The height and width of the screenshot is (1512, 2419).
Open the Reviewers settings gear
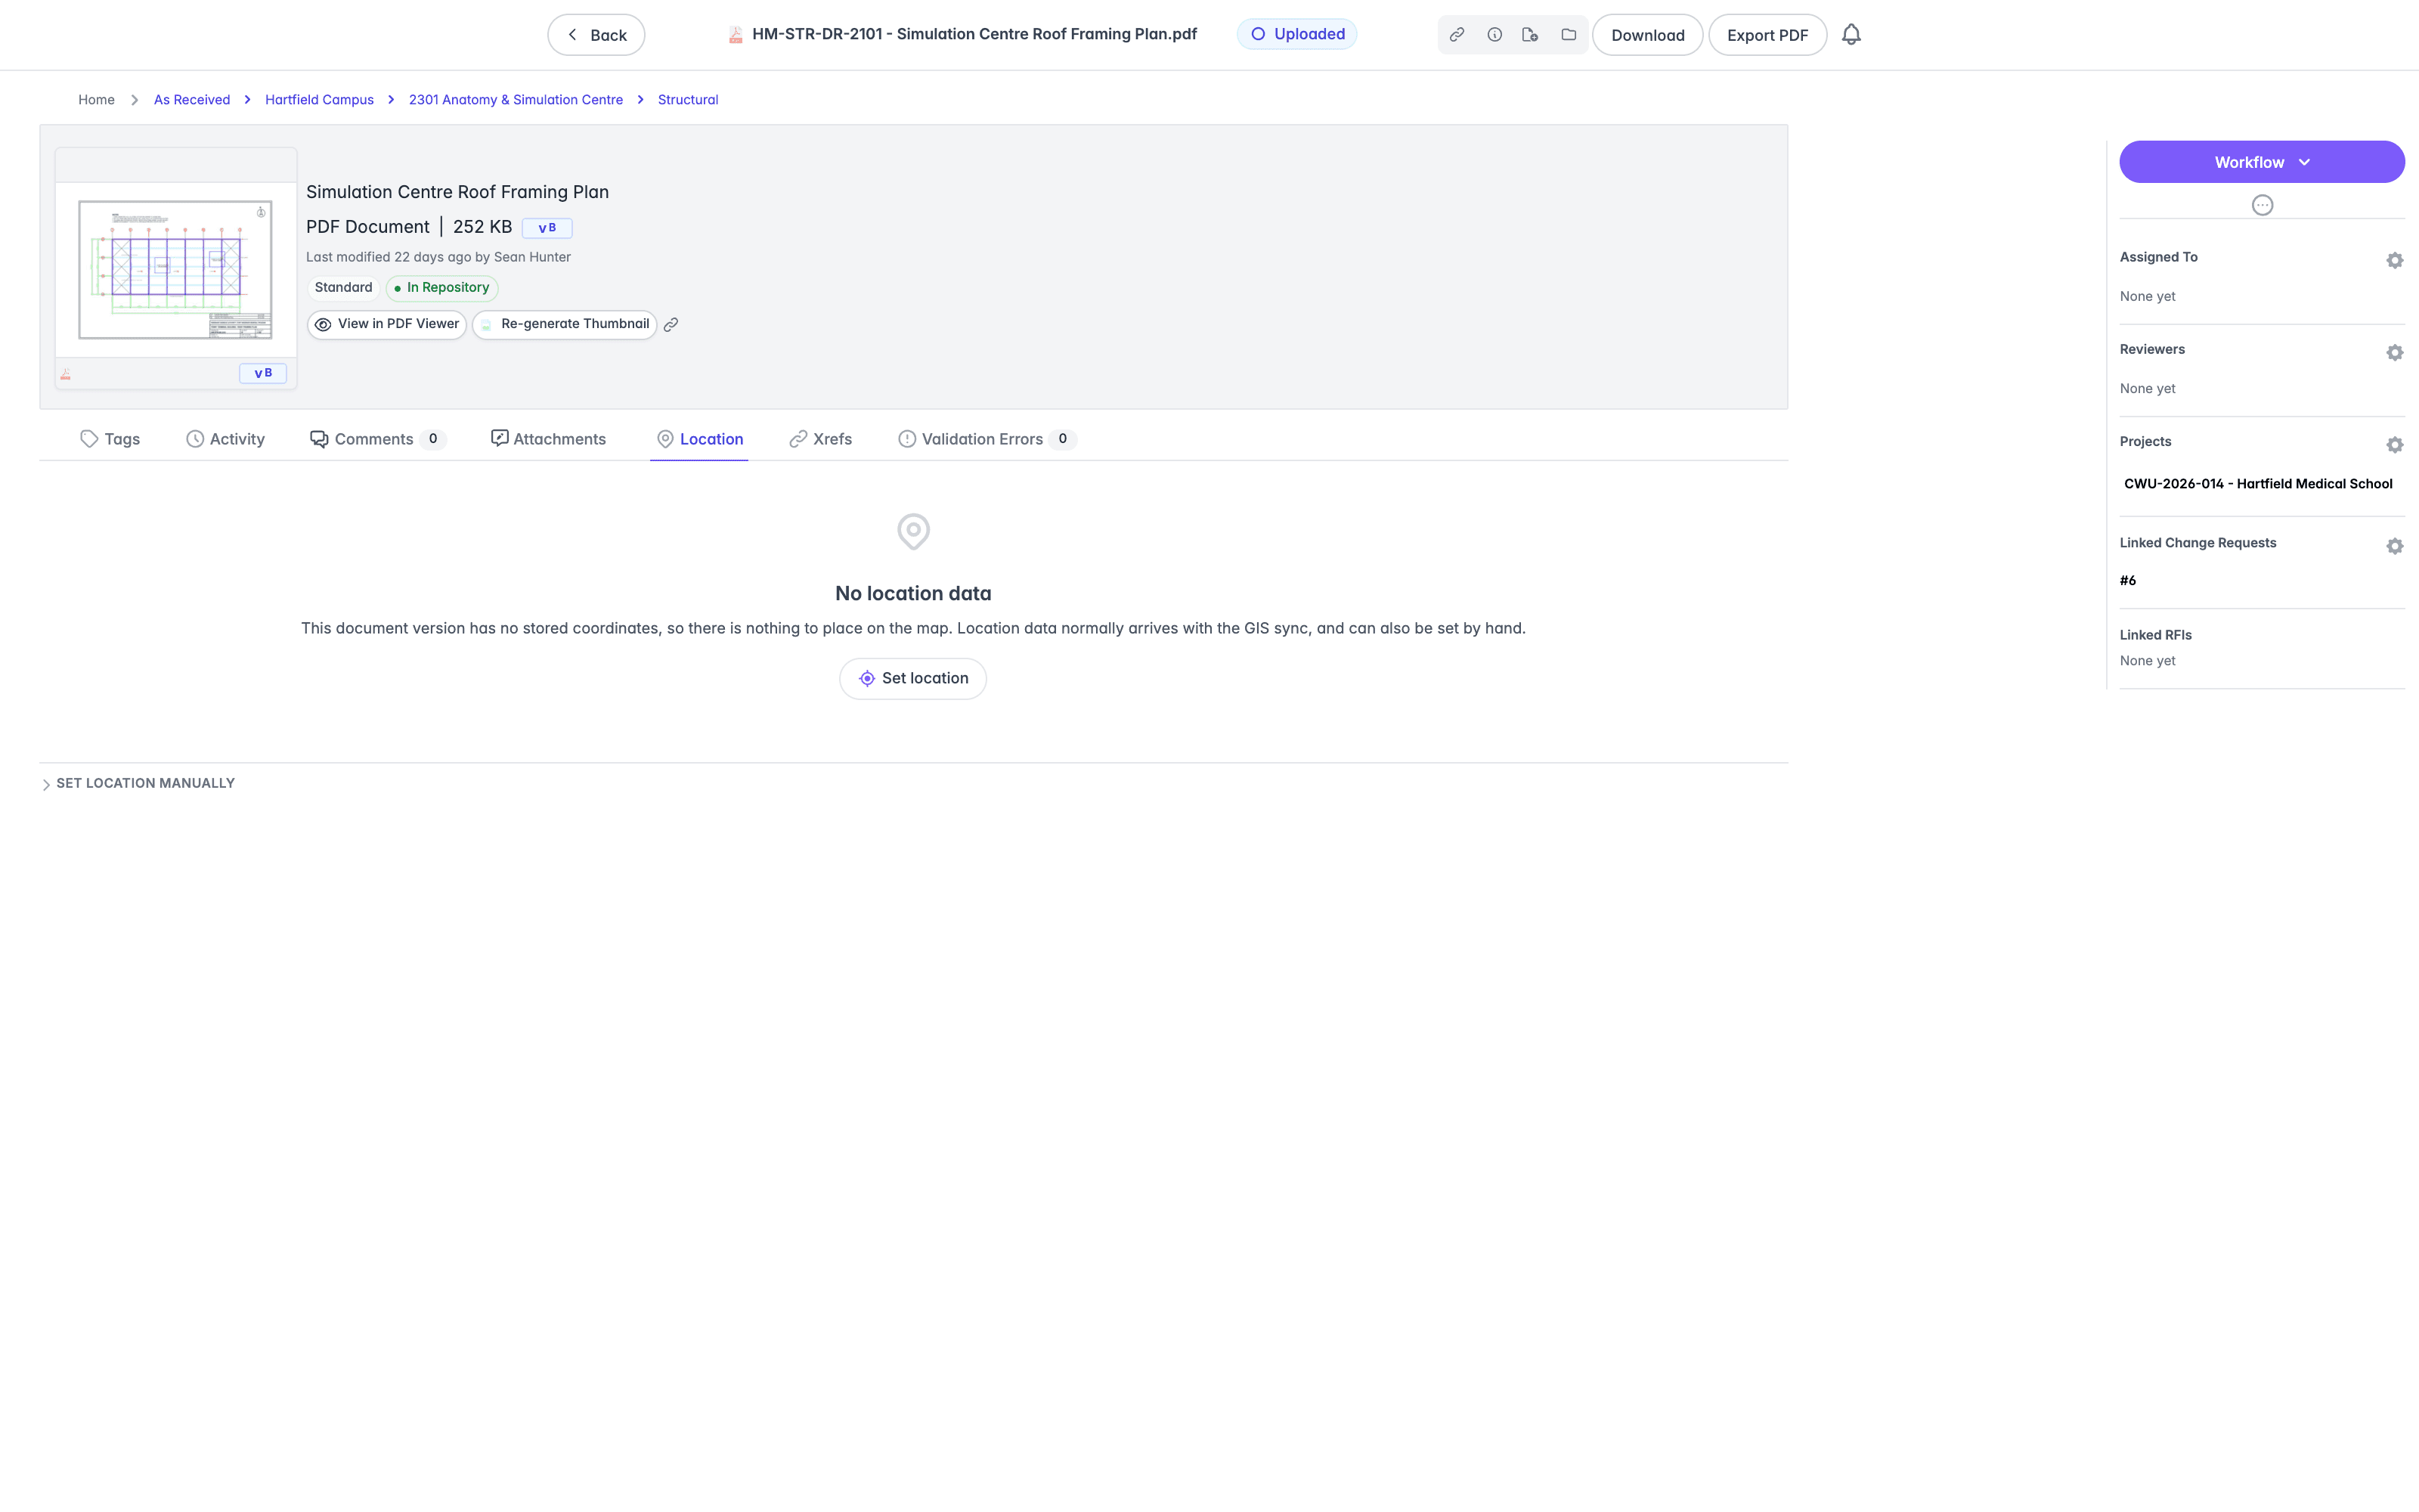pyautogui.click(x=2394, y=353)
